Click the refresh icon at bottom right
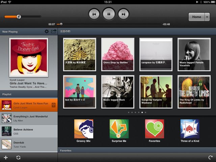Screen dimensions: 216x162 (210, 158)
